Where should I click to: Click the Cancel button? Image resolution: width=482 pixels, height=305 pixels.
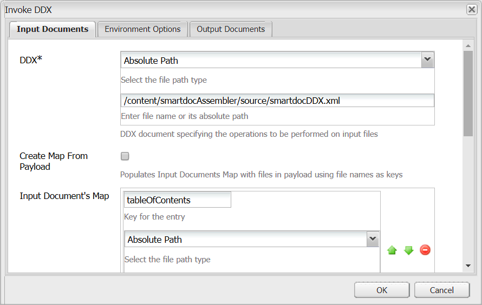(x=441, y=290)
